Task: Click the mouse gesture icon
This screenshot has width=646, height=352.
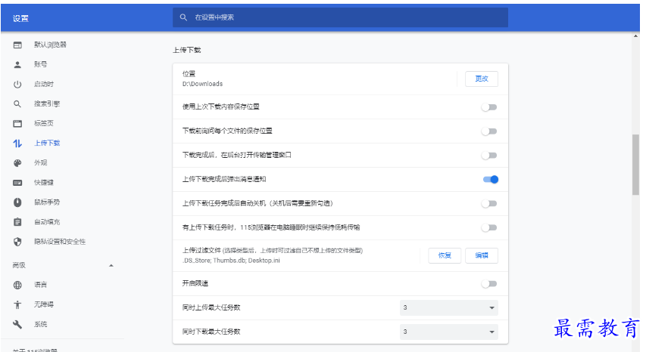Action: point(17,202)
